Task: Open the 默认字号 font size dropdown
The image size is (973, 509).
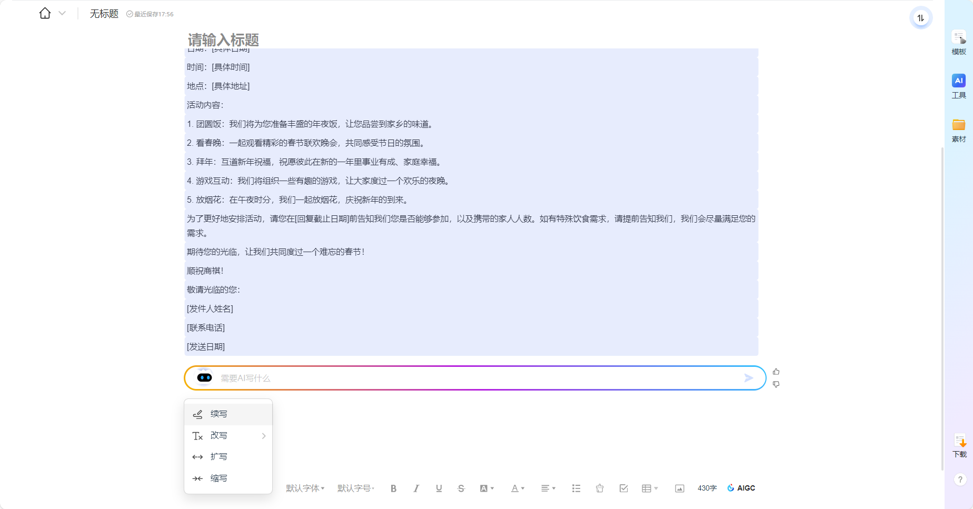Action: (356, 488)
